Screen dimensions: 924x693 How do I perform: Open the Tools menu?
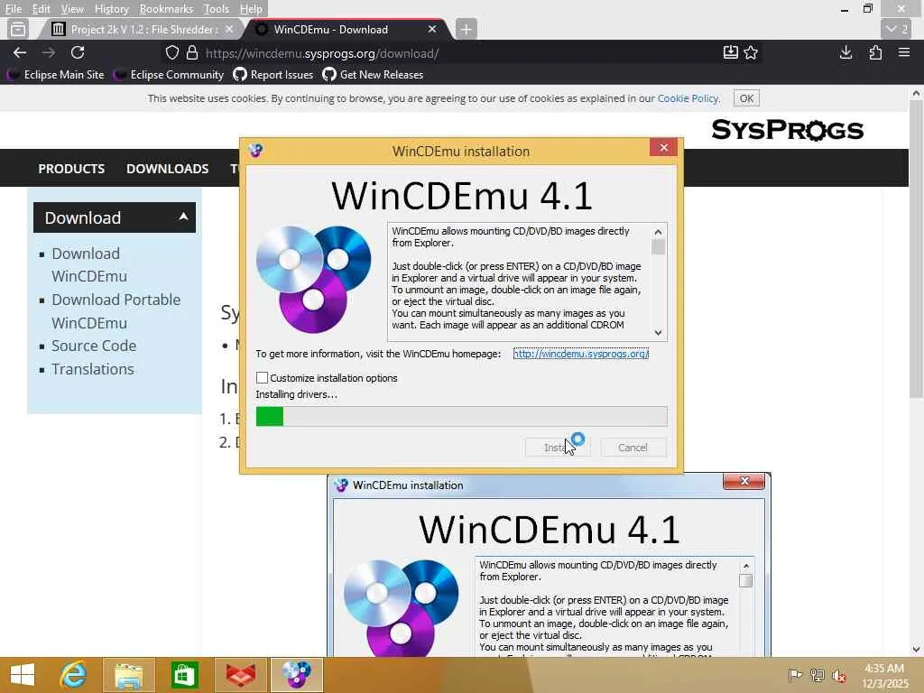pyautogui.click(x=217, y=9)
